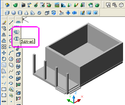
Task: Click Landscape New tree with sparkle icon
Action: (69, 5)
